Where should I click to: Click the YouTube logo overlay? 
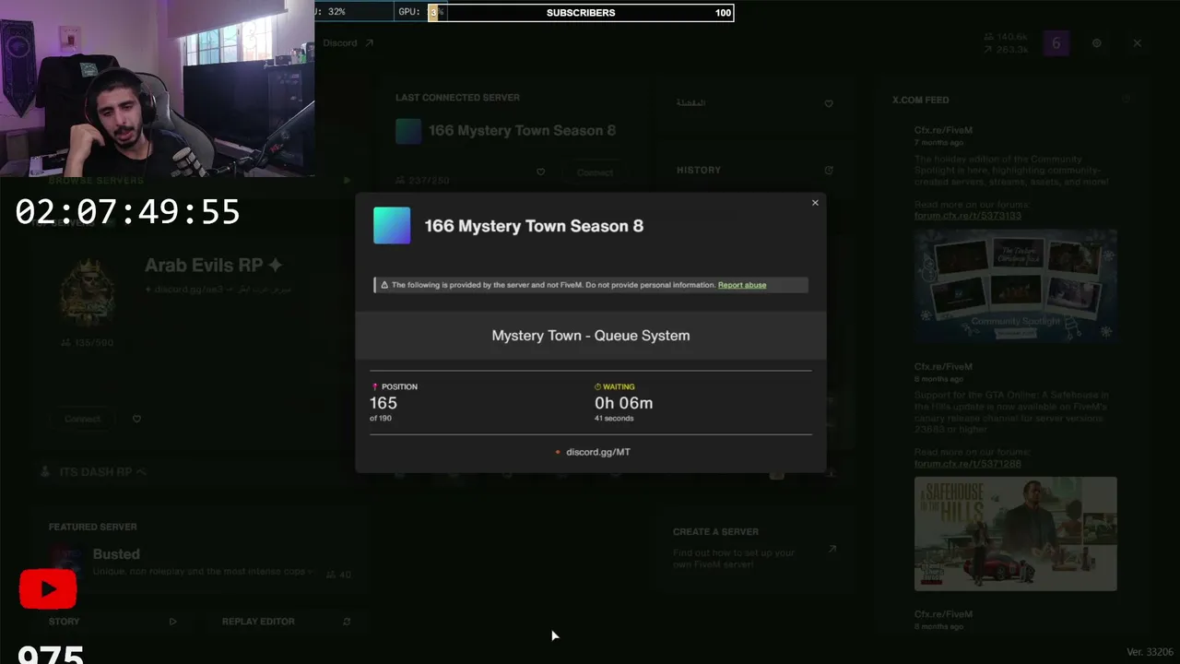point(48,589)
